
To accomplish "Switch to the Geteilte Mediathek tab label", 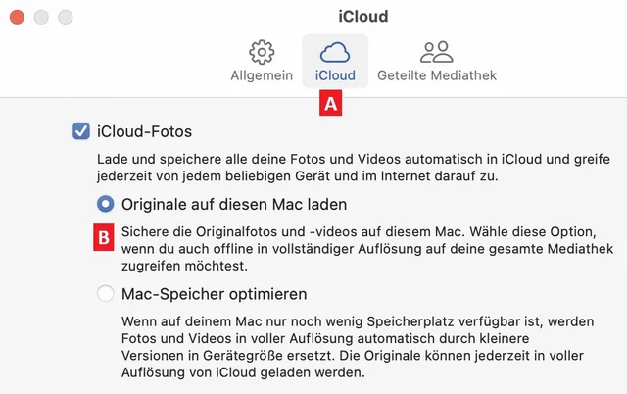I will click(437, 75).
